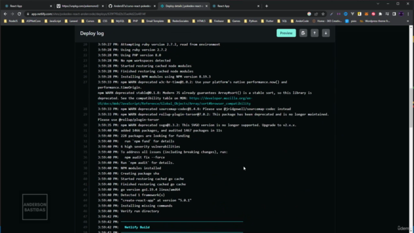414x233 pixels.
Task: Click the red circular extension icon
Action: (373, 14)
